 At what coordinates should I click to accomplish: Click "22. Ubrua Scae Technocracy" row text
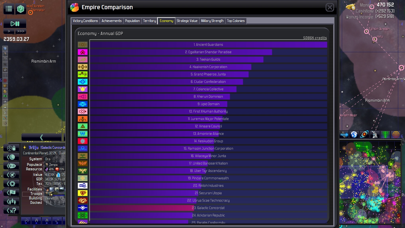(x=208, y=200)
